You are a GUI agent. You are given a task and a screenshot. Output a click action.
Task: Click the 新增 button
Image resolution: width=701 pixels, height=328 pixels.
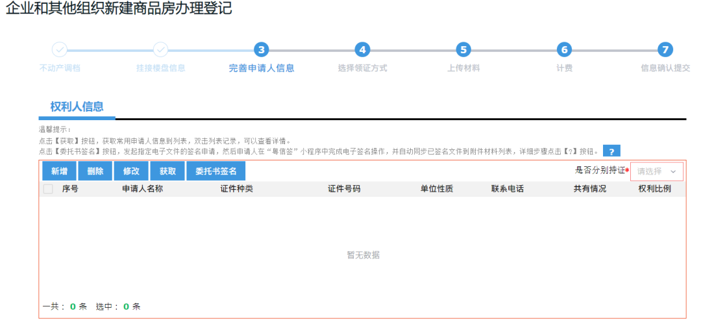pos(60,171)
